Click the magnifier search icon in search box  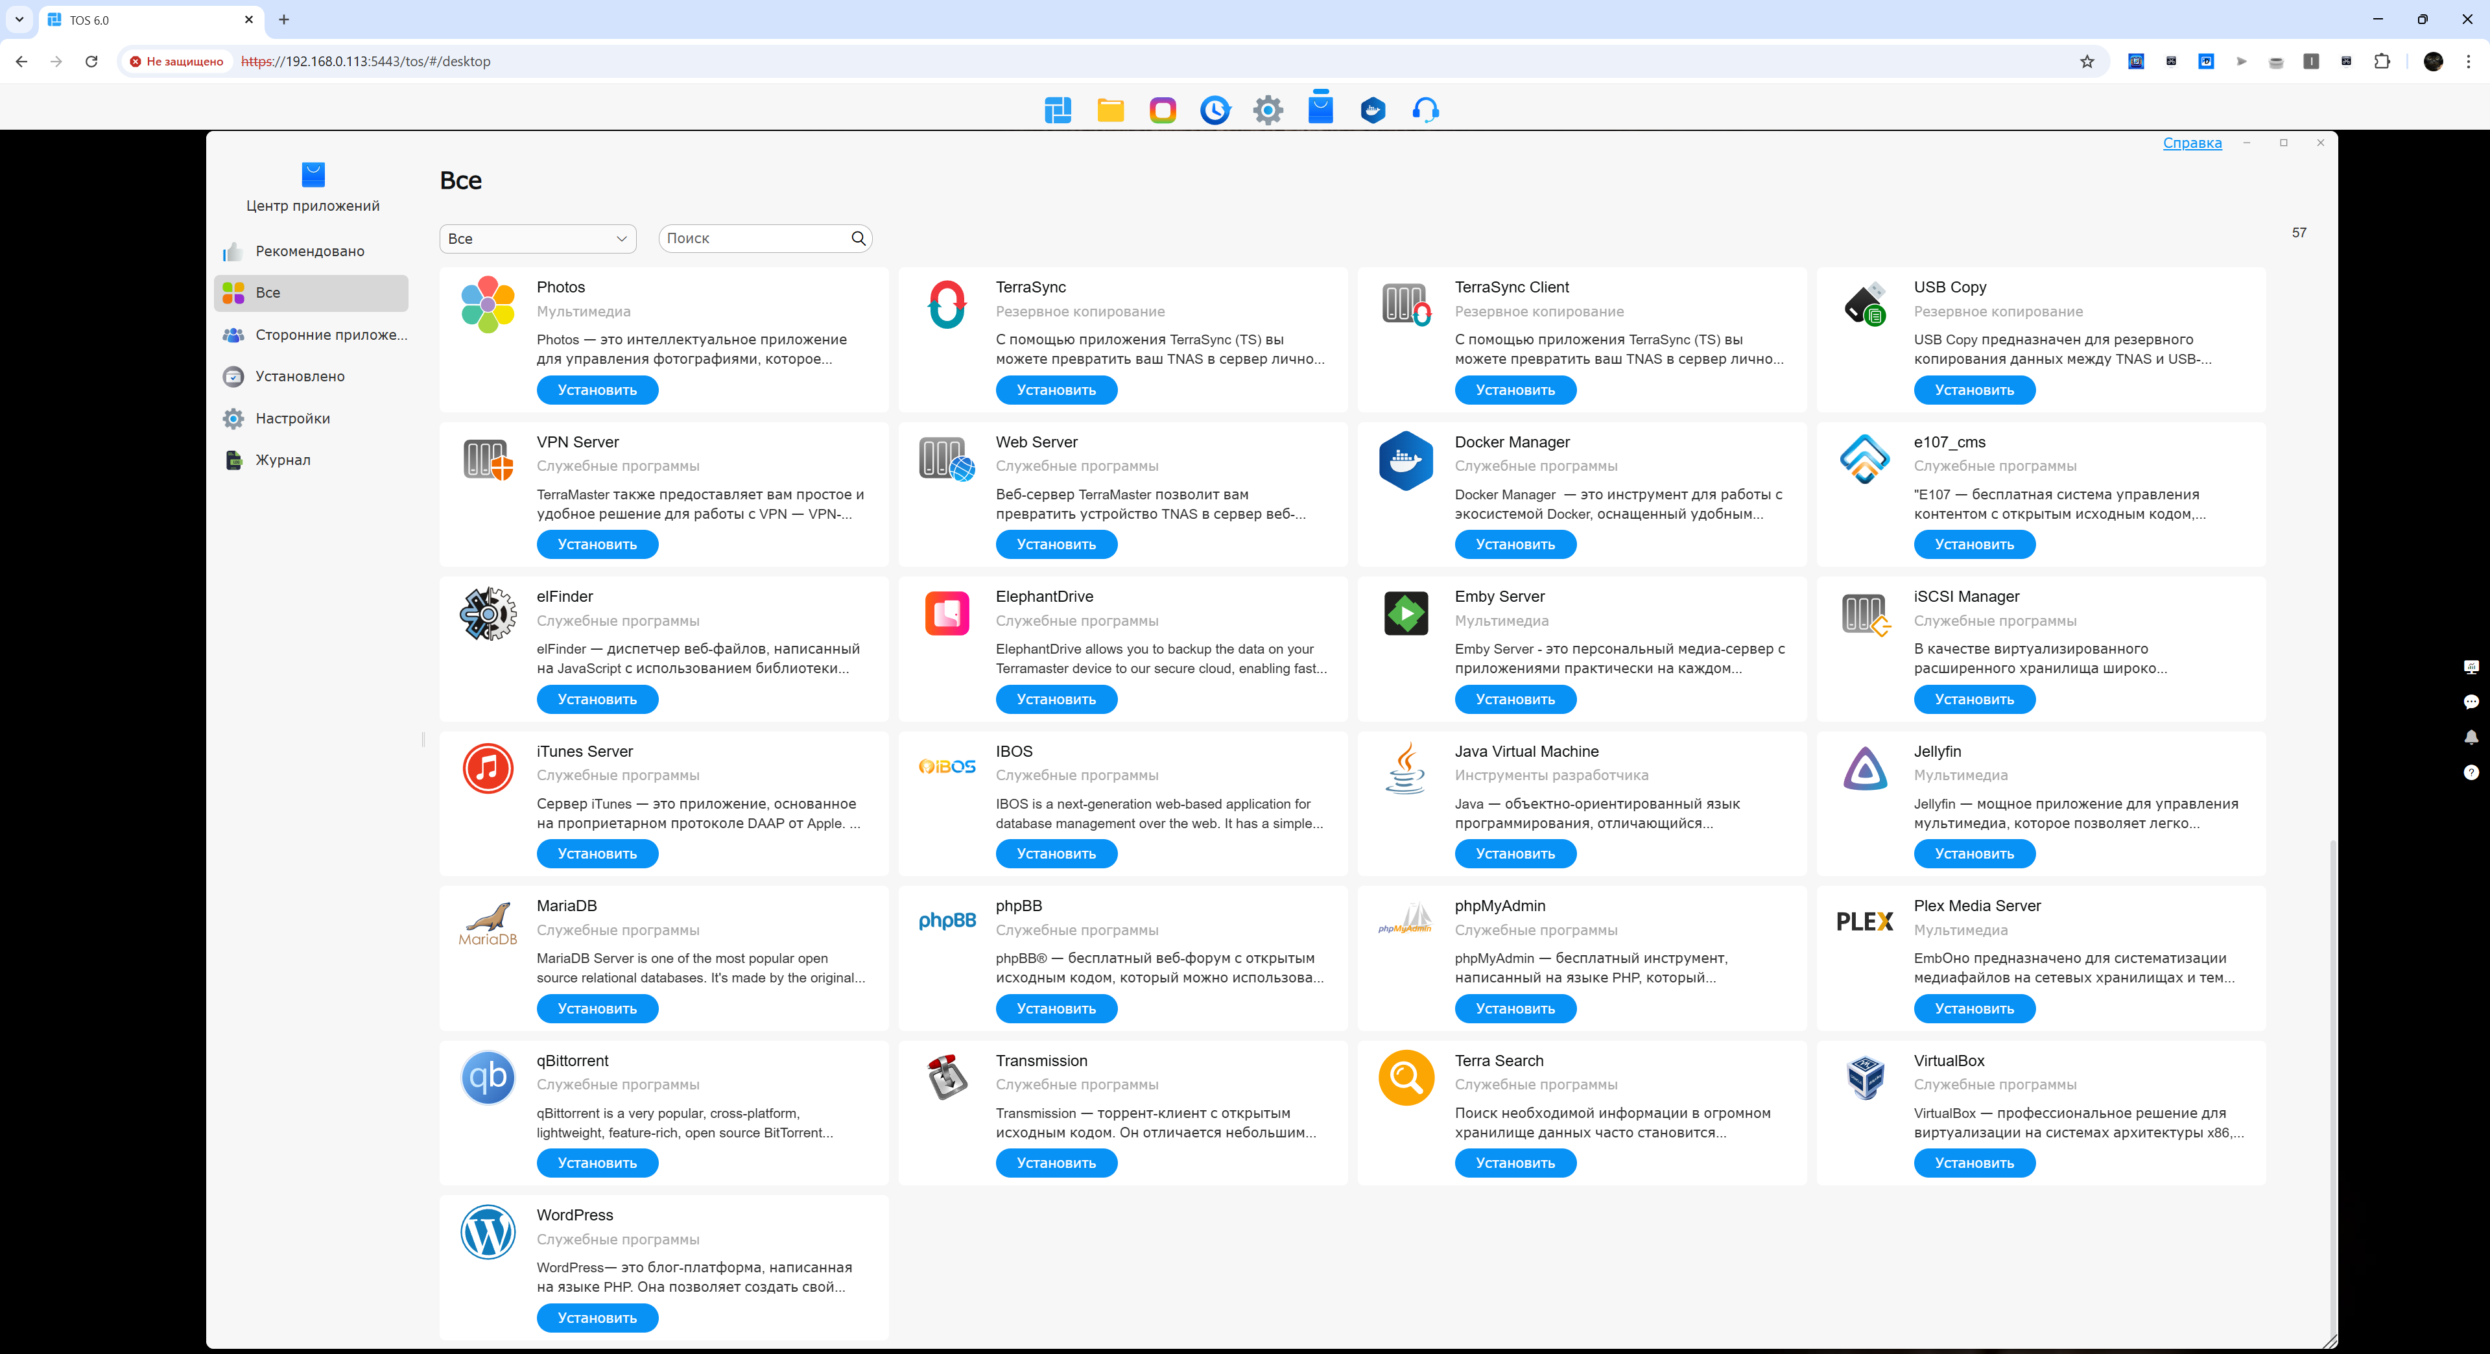859,239
